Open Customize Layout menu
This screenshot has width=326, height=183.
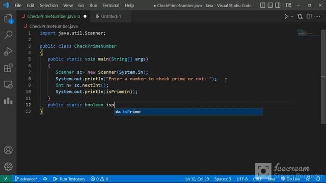(289, 5)
